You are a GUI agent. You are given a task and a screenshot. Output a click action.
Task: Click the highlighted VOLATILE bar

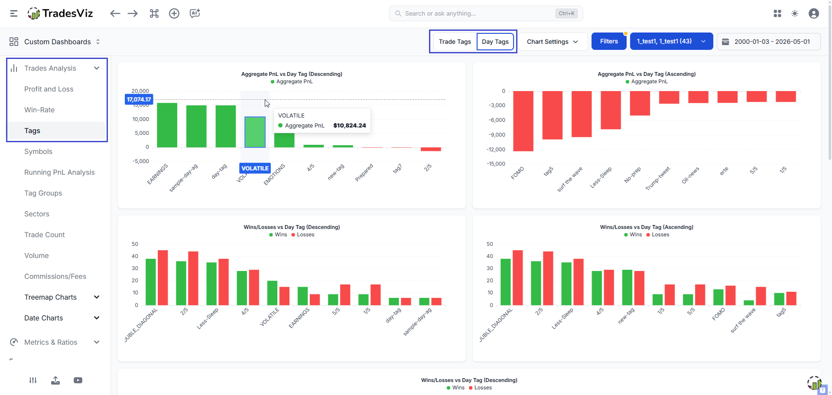[x=255, y=132]
